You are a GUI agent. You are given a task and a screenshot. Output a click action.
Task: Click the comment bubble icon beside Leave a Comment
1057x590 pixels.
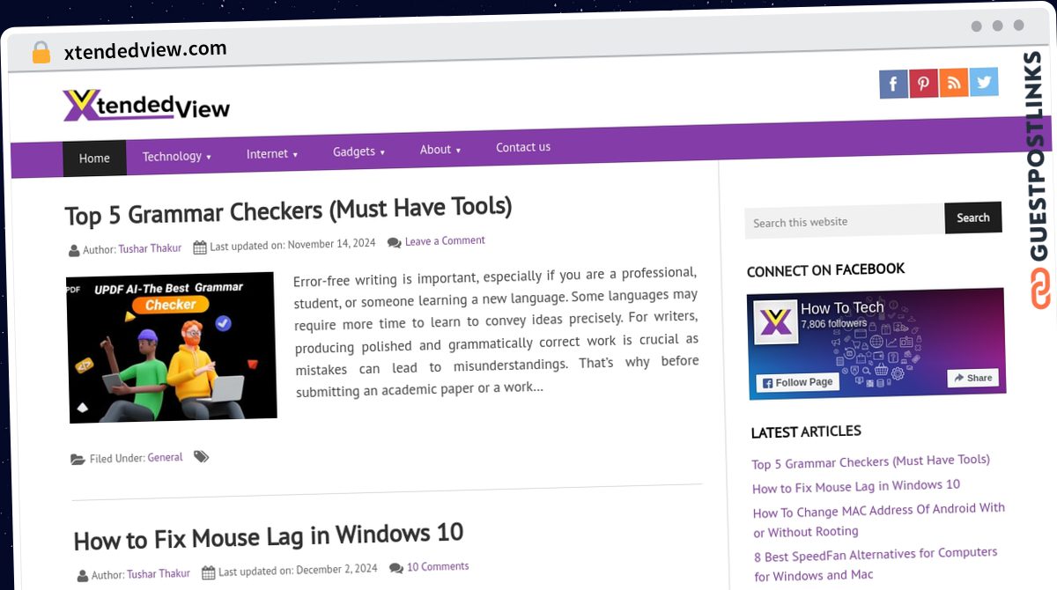point(394,242)
